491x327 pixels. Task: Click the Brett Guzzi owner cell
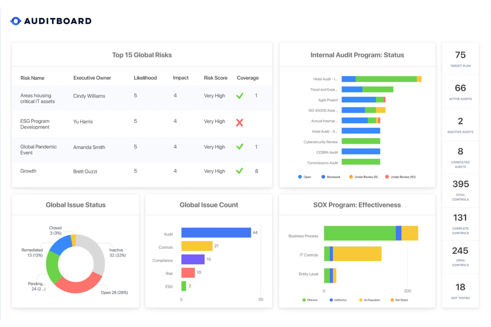point(85,171)
